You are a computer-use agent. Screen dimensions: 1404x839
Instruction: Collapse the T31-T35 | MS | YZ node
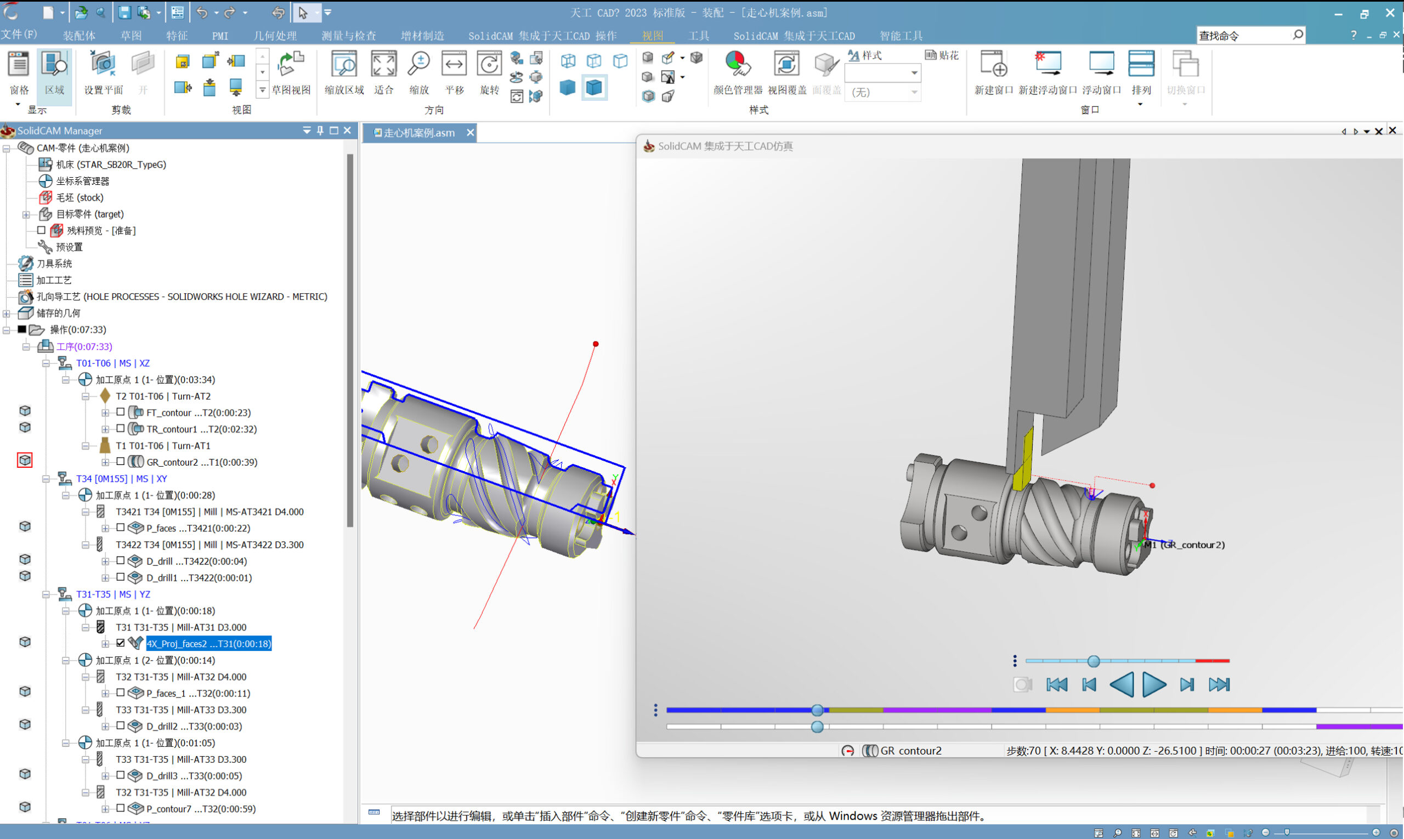(x=46, y=594)
